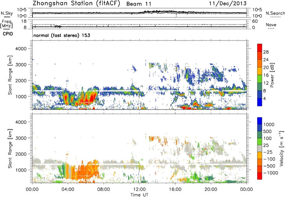This screenshot has width=285, height=197.
Task: Click the '500' velocity colorbar tick
Action: 268,132
